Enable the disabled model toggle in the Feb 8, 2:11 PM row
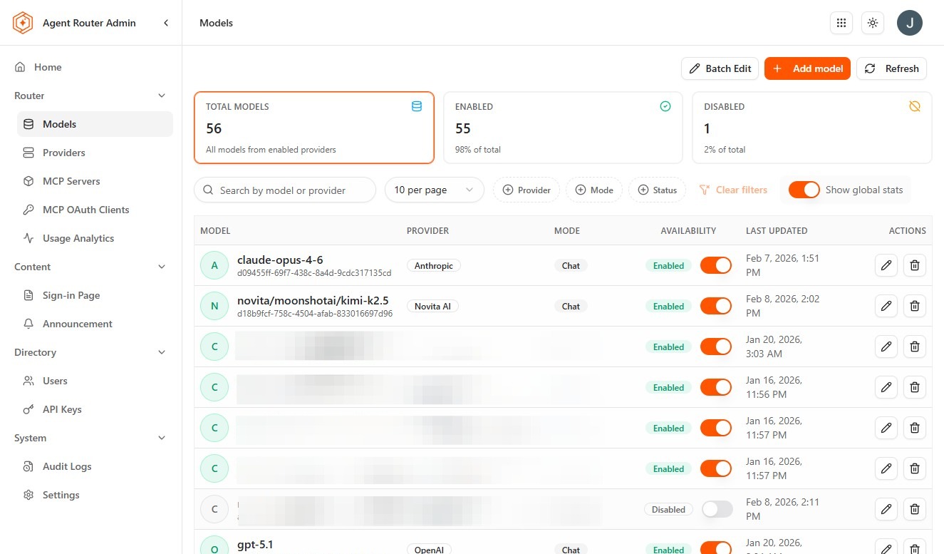 click(x=717, y=509)
